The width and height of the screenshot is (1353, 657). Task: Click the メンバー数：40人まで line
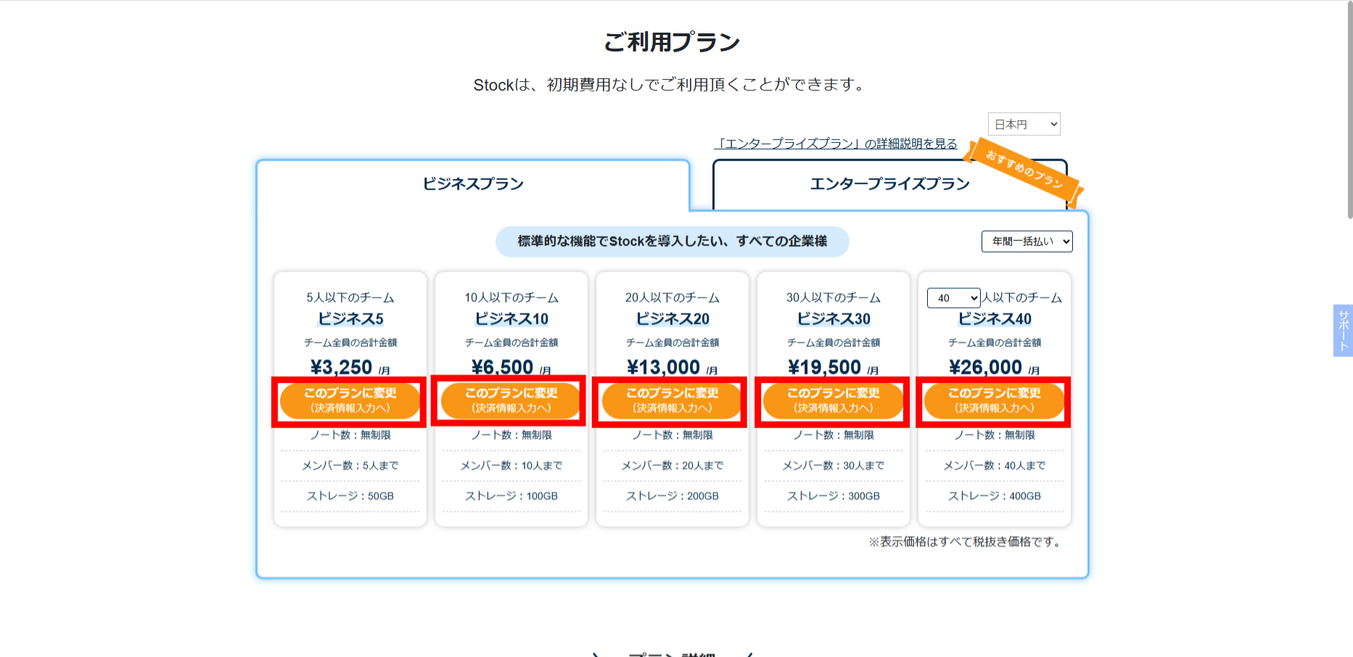click(995, 466)
